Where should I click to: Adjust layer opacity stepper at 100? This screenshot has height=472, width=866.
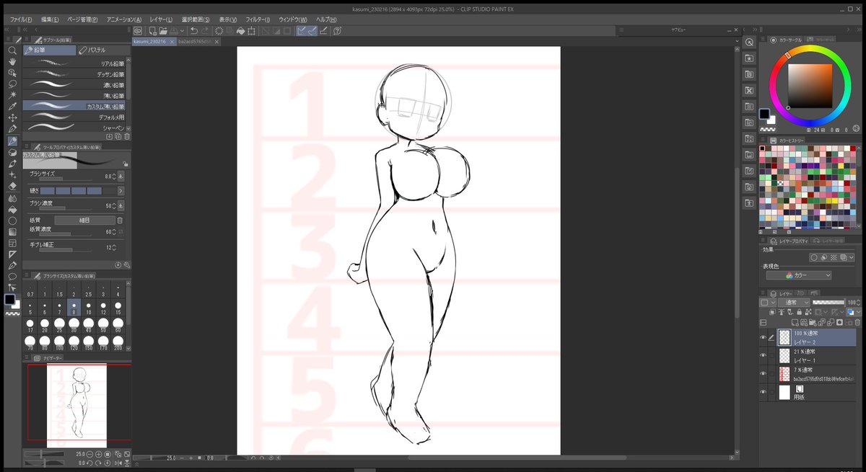tap(858, 303)
